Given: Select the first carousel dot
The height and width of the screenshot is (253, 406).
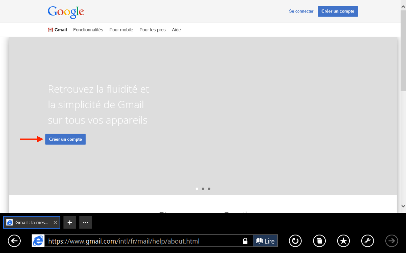Looking at the screenshot, I should tap(197, 189).
